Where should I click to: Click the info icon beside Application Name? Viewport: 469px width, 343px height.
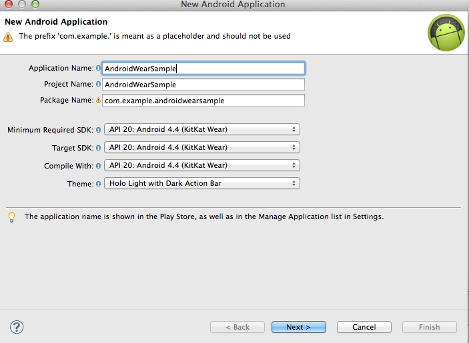pyautogui.click(x=98, y=69)
